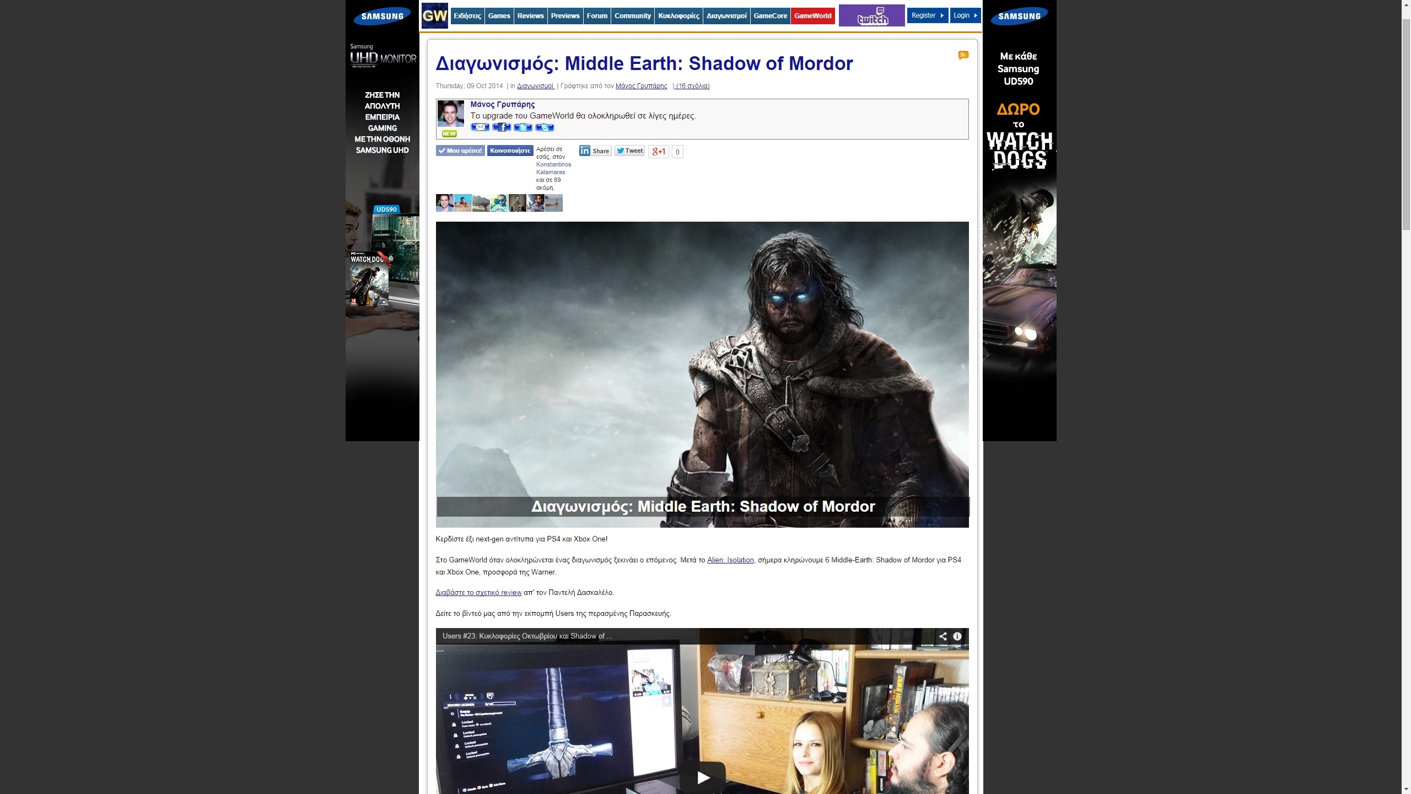Image resolution: width=1411 pixels, height=794 pixels.
Task: Open the video info icon
Action: [x=957, y=636]
